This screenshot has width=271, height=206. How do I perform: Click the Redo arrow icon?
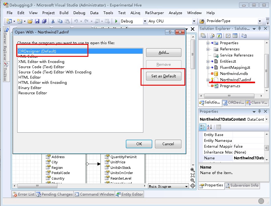87,21
